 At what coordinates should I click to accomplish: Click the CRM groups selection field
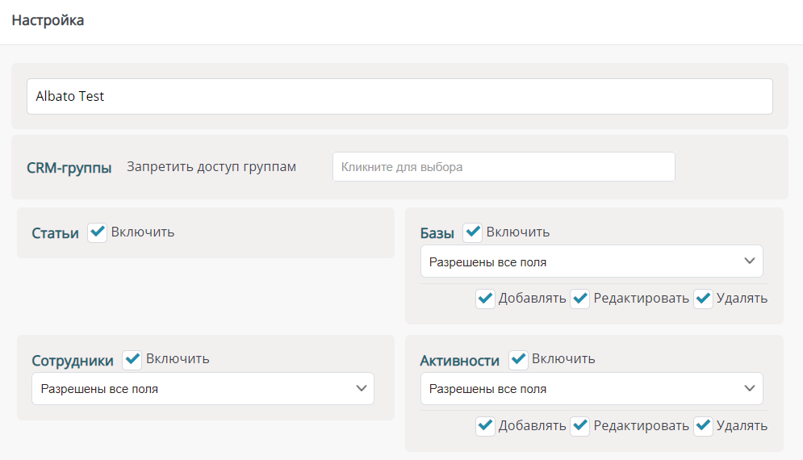[x=504, y=167]
